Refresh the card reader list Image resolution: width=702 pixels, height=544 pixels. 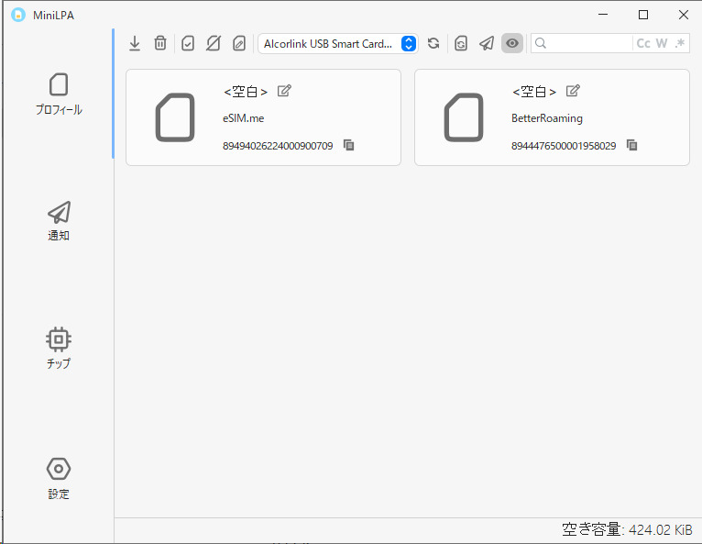pyautogui.click(x=433, y=43)
